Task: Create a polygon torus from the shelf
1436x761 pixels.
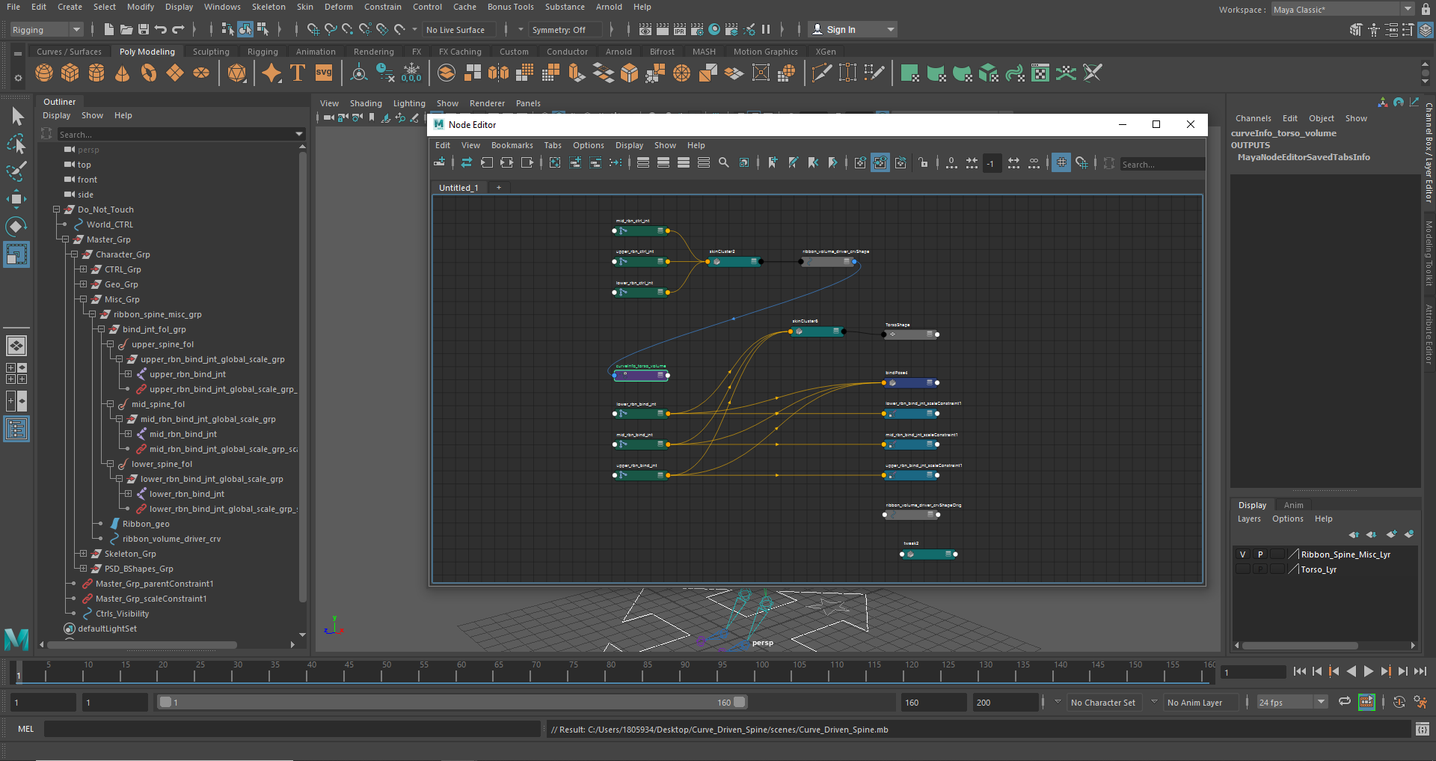Action: click(x=149, y=73)
